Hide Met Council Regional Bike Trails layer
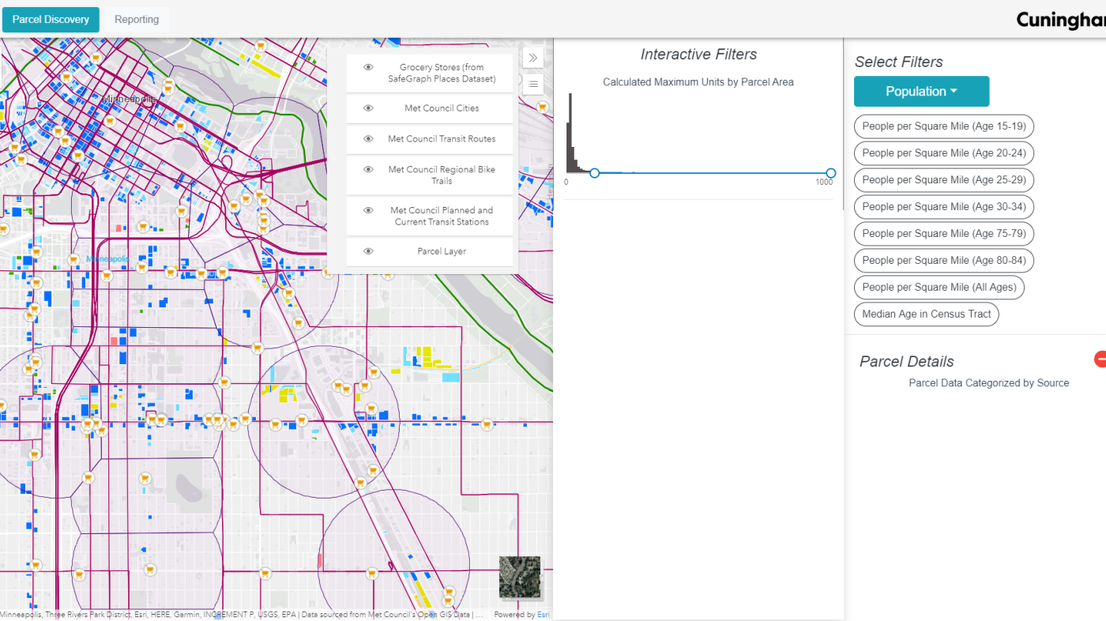This screenshot has height=621, width=1106. 368,170
